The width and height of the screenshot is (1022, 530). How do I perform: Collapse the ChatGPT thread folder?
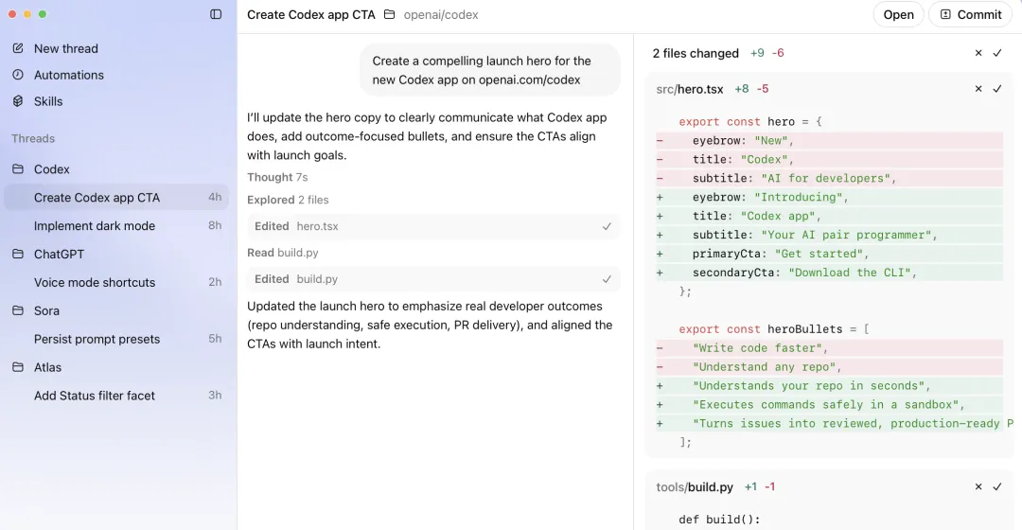tap(18, 255)
